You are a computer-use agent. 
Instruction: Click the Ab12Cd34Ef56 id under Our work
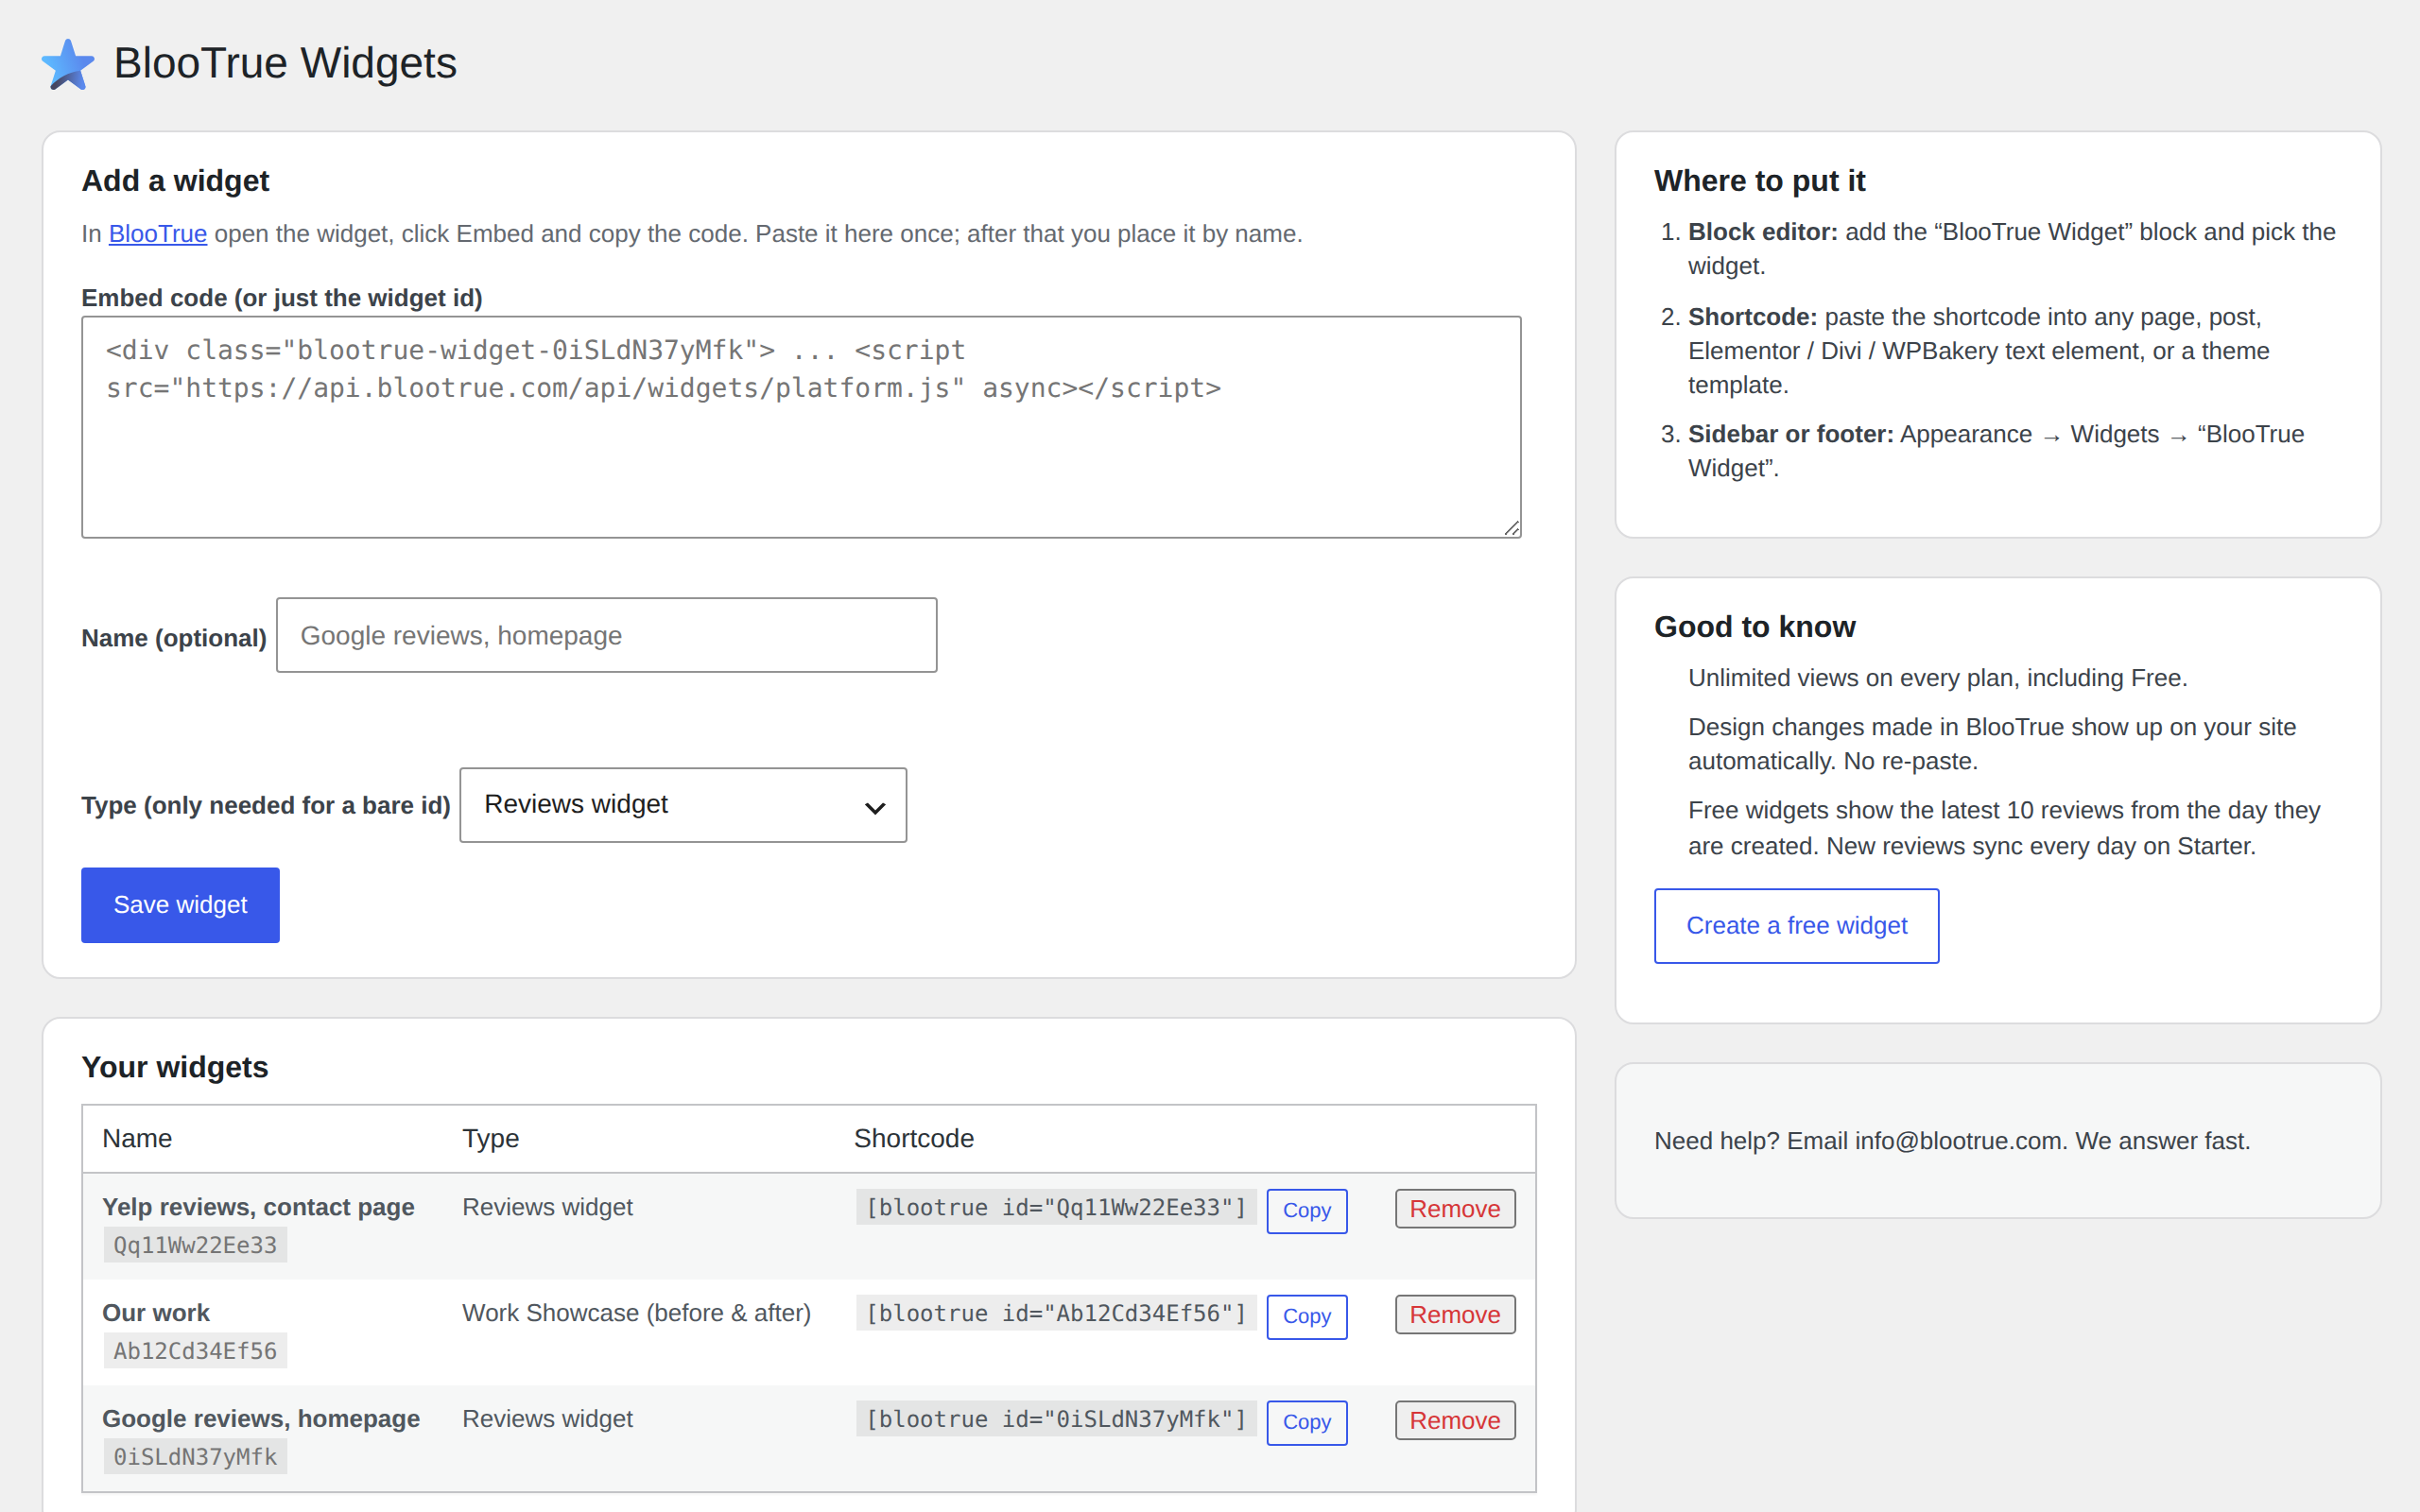(195, 1351)
